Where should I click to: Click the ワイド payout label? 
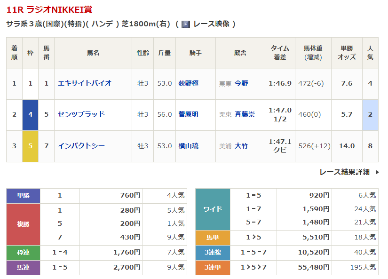click(x=213, y=209)
